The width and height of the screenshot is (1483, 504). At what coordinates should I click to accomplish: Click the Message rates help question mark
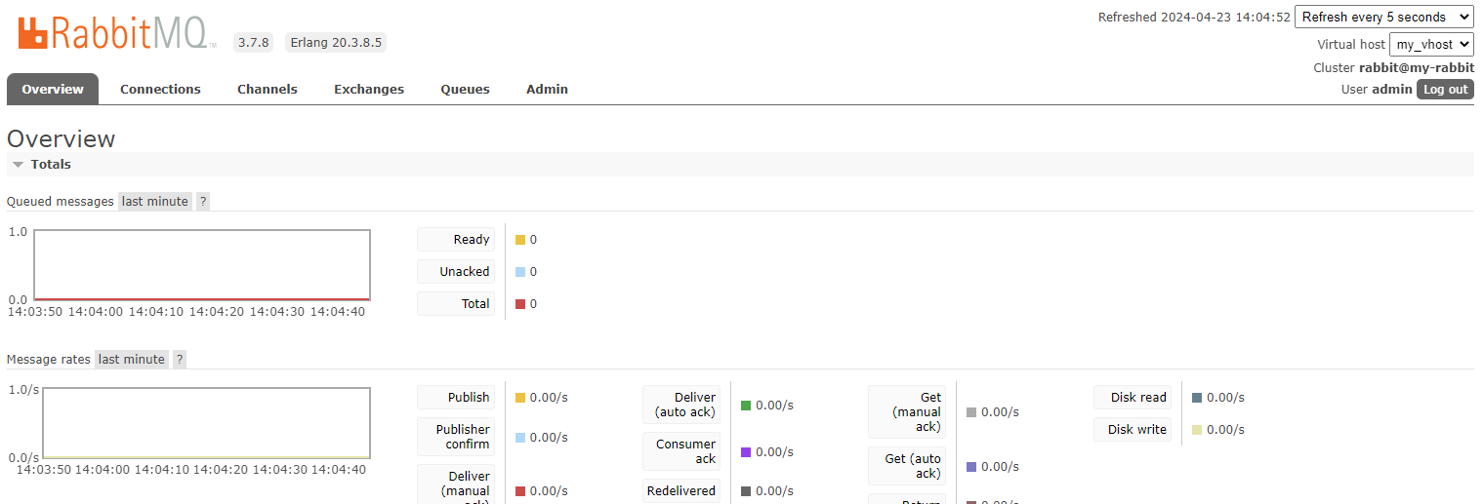click(180, 360)
